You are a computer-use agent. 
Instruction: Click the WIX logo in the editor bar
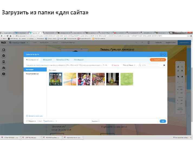click(4, 42)
